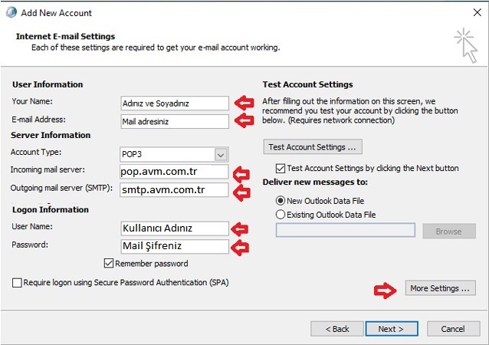The image size is (489, 345).
Task: Focus the Outgoing mail server SMTP field
Action: coord(175,189)
